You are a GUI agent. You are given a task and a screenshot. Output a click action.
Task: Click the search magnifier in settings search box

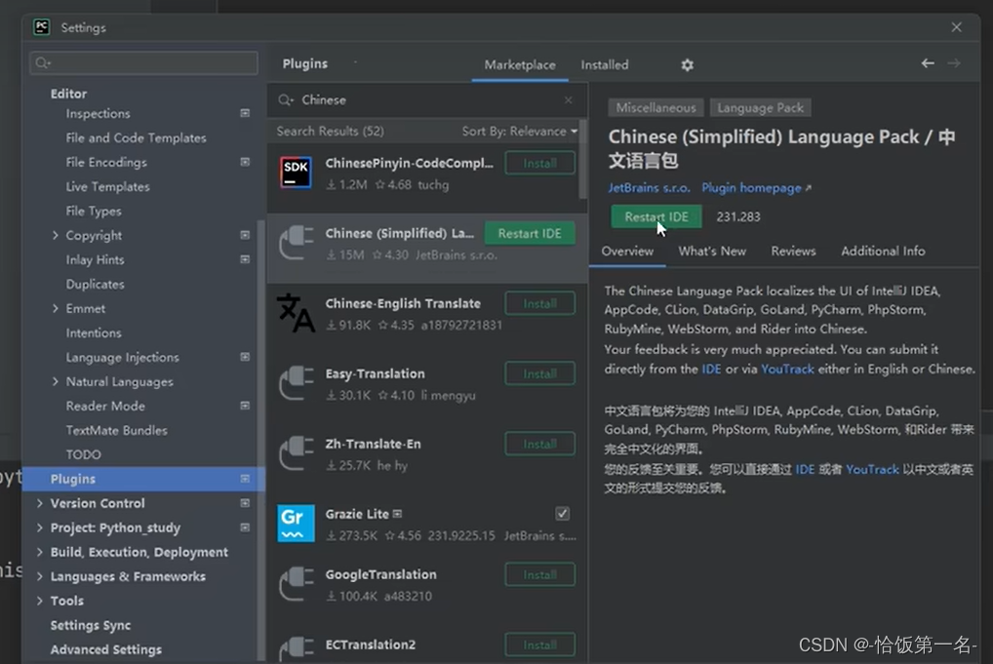(x=42, y=62)
